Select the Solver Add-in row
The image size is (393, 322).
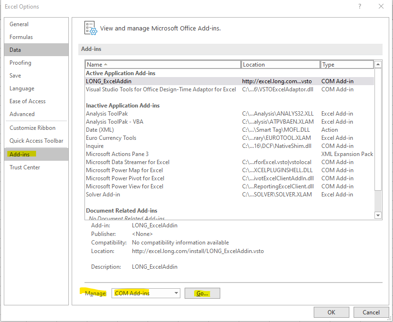coord(230,195)
